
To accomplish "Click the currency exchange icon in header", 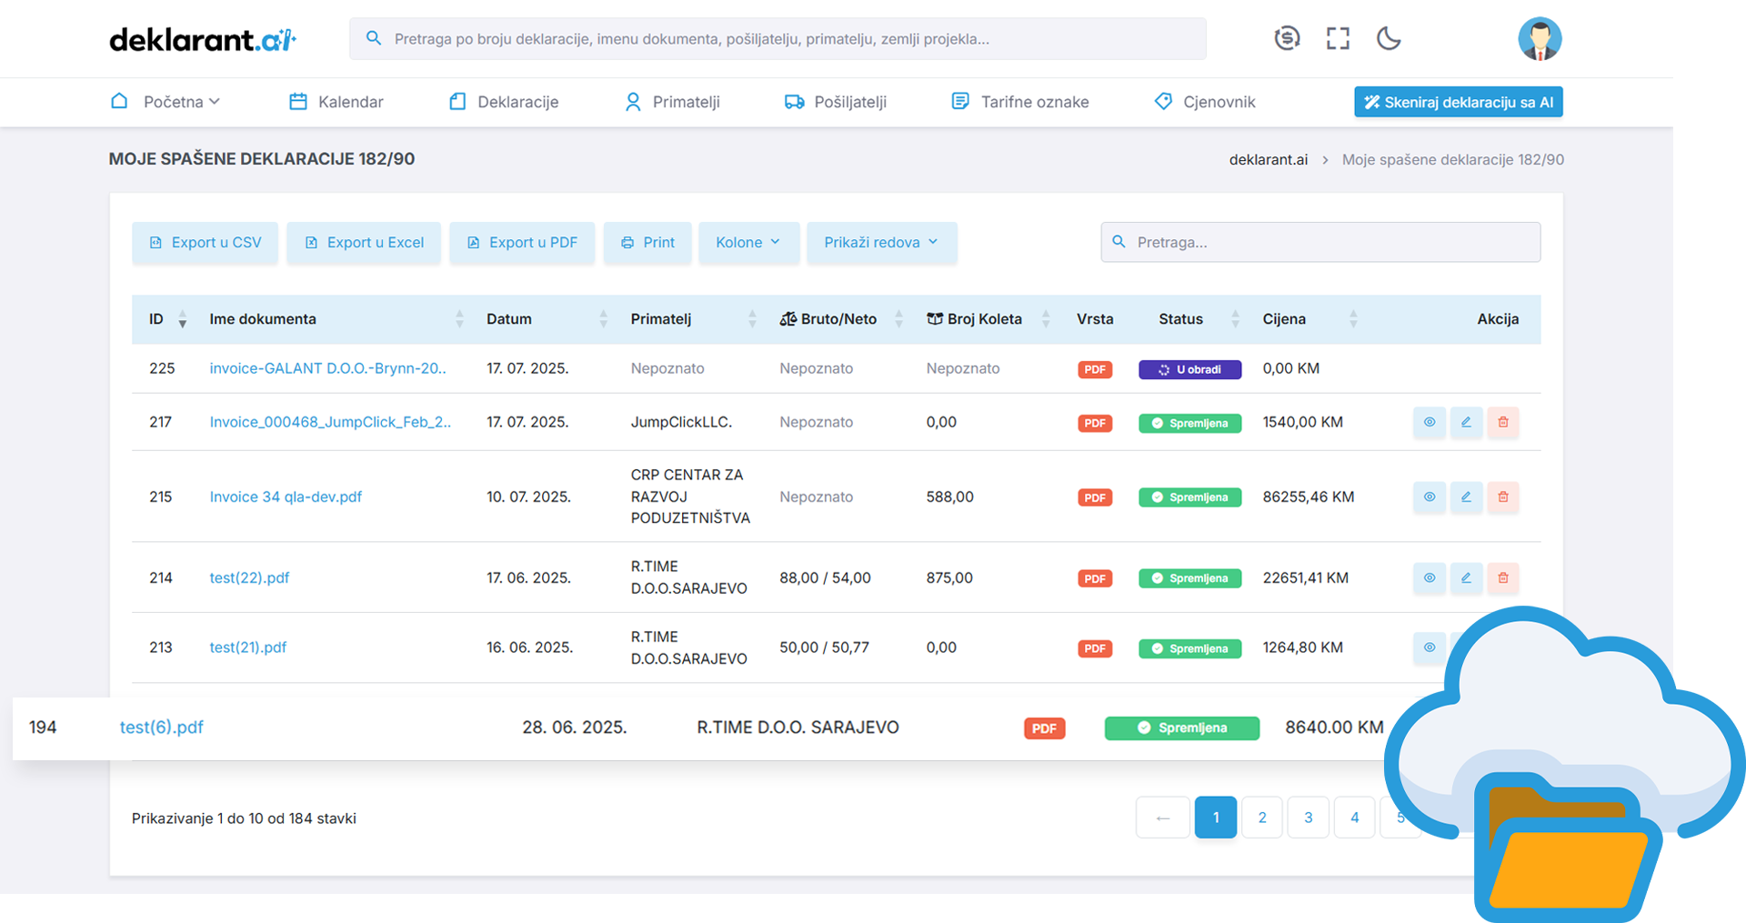I will click(x=1287, y=38).
